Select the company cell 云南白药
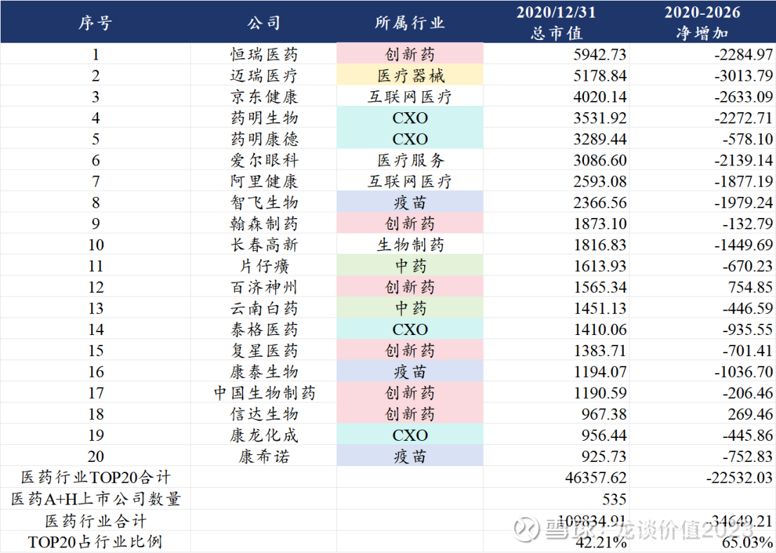This screenshot has width=776, height=553. click(x=264, y=308)
